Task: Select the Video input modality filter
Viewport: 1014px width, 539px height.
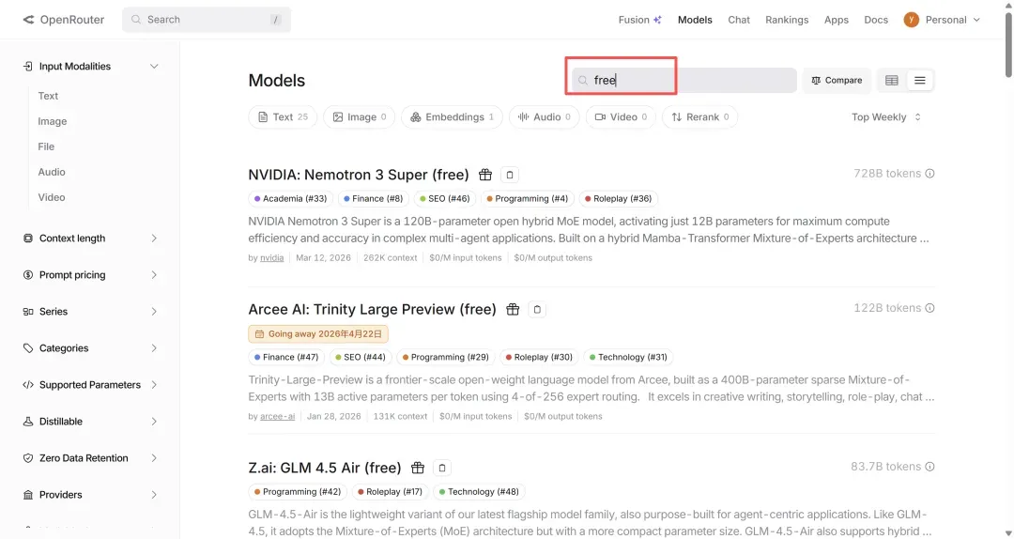Action: pyautogui.click(x=52, y=197)
